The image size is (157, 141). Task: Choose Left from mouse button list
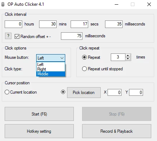tap(51, 65)
